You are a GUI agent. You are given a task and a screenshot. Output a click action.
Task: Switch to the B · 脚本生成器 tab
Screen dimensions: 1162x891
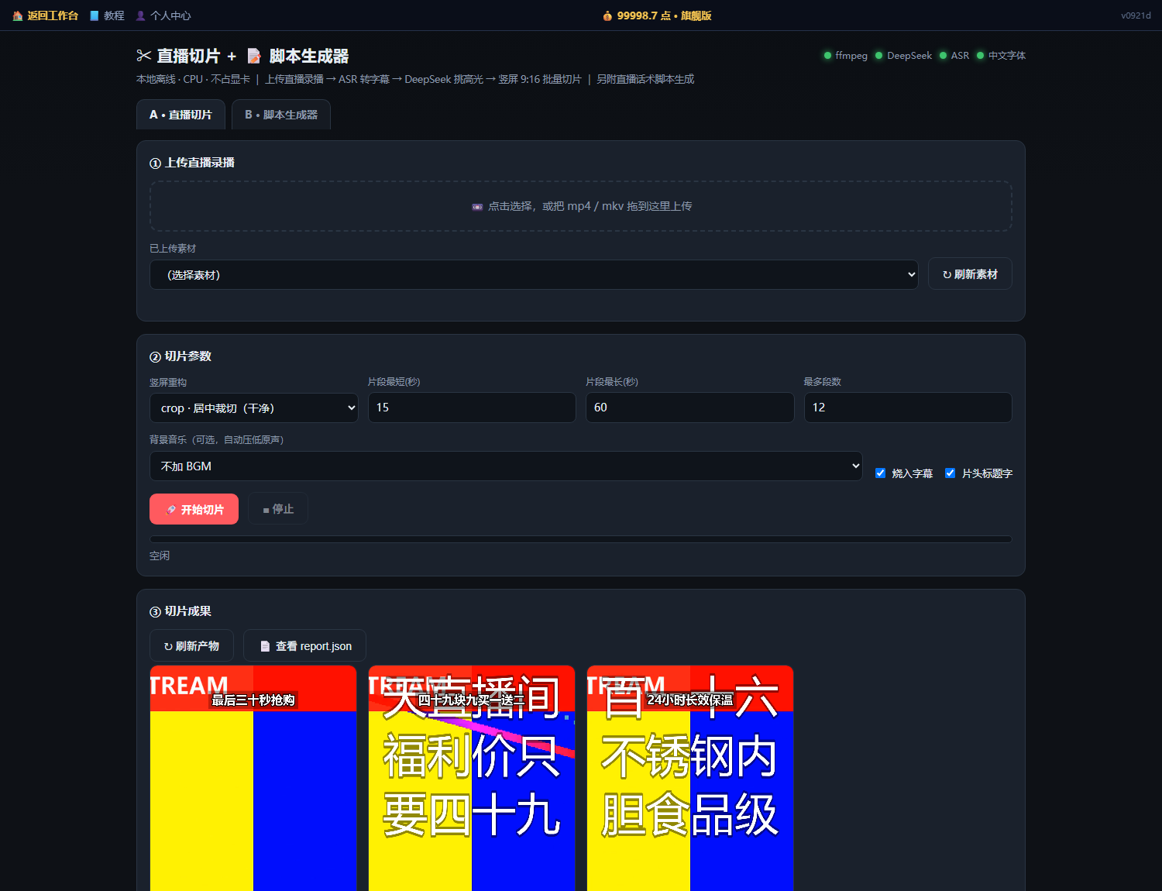tap(281, 115)
